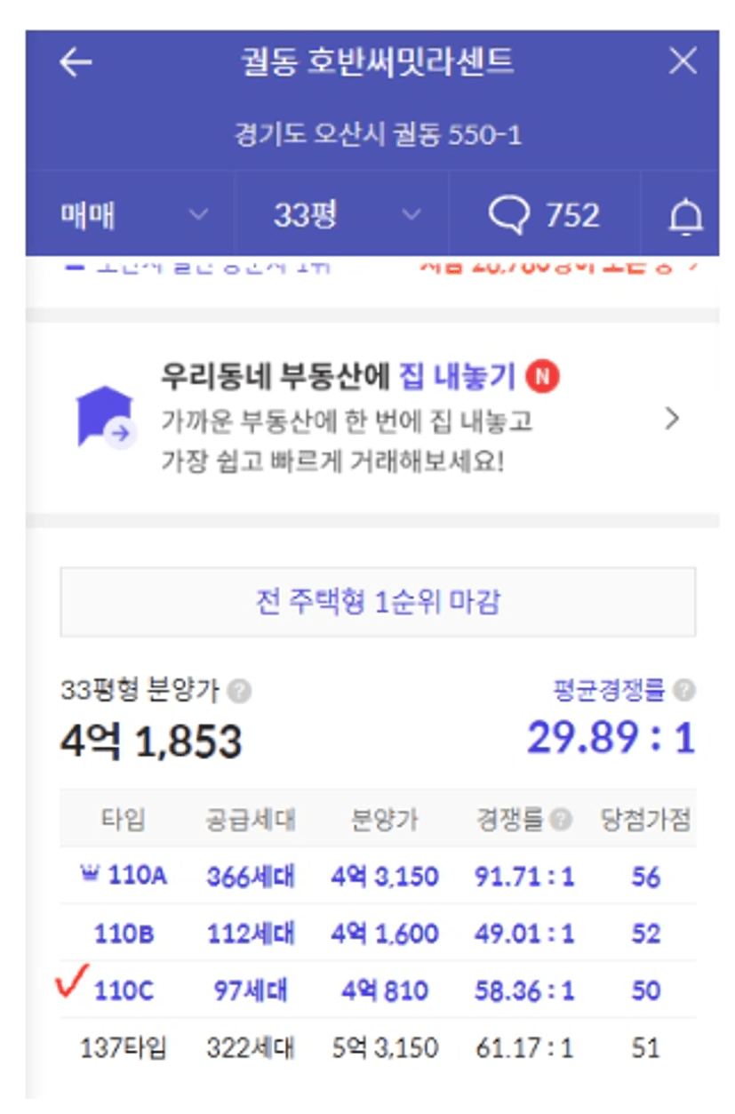Click the 322세대 supply cell
Screen dimensions: 735x1114
[250, 1047]
